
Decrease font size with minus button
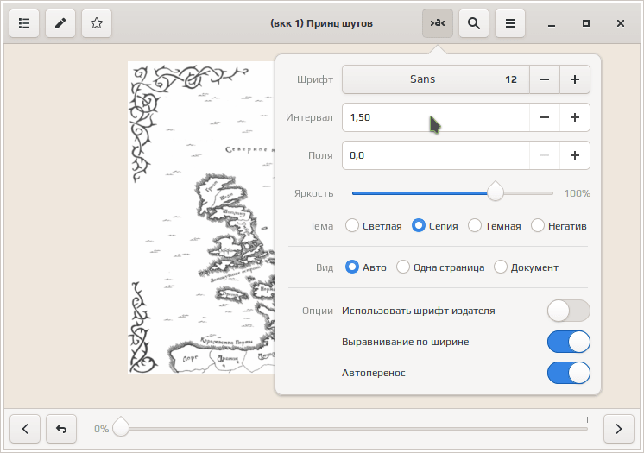(544, 79)
